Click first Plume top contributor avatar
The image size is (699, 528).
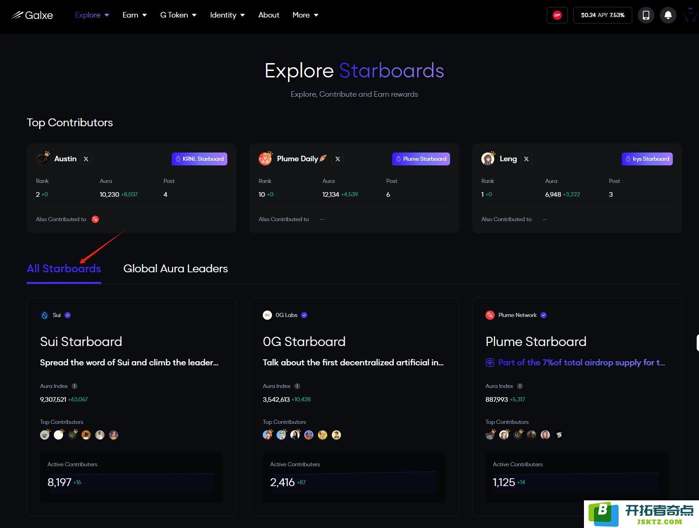490,434
